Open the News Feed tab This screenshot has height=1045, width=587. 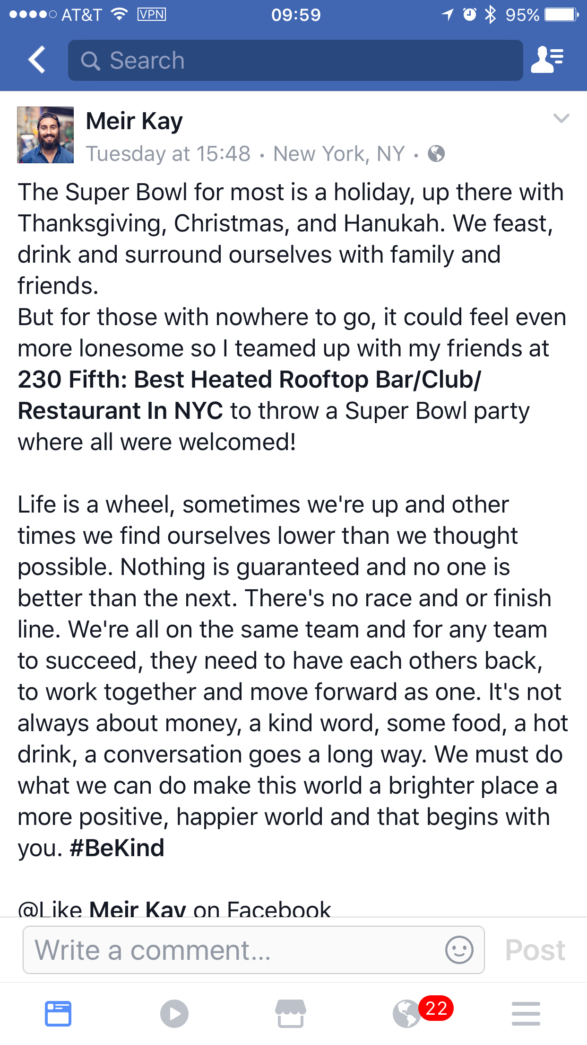pos(58,1014)
